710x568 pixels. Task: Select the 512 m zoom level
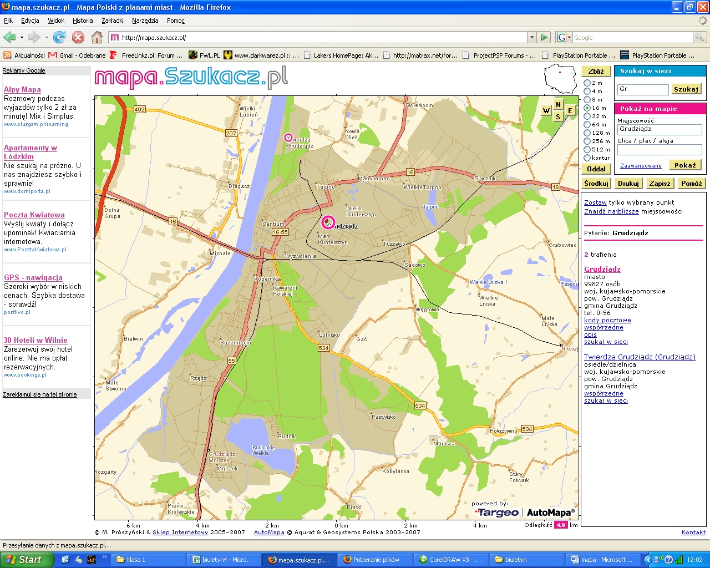[587, 150]
